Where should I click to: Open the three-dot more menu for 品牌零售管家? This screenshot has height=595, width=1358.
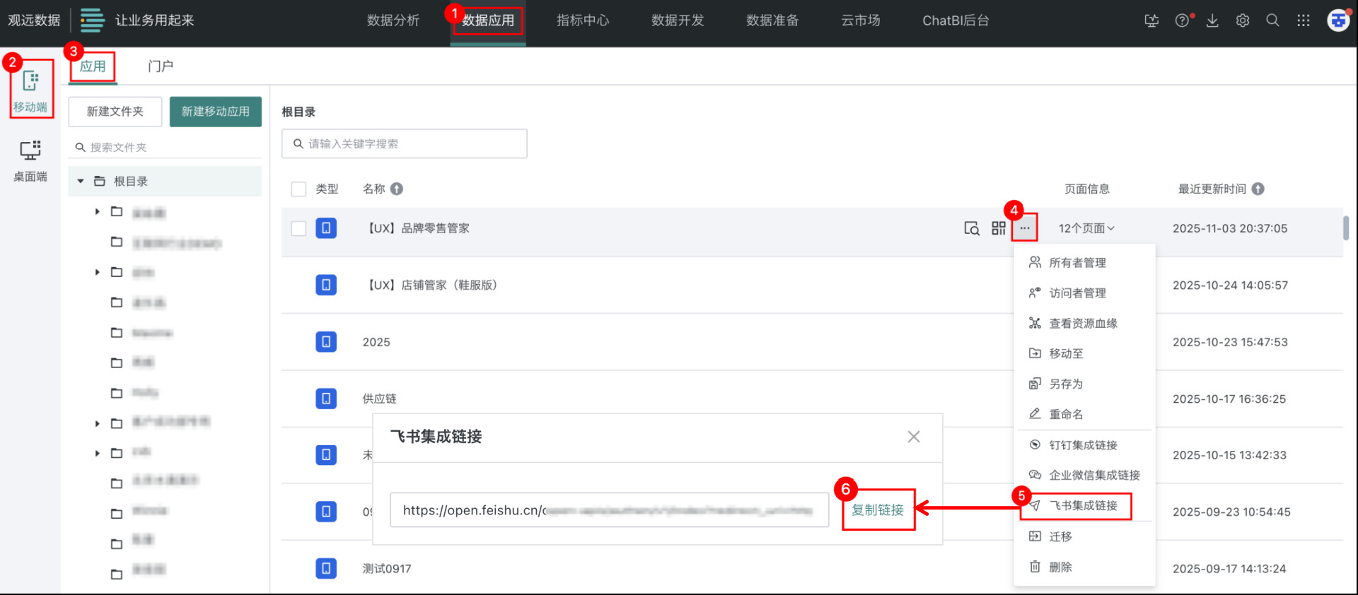(1024, 228)
